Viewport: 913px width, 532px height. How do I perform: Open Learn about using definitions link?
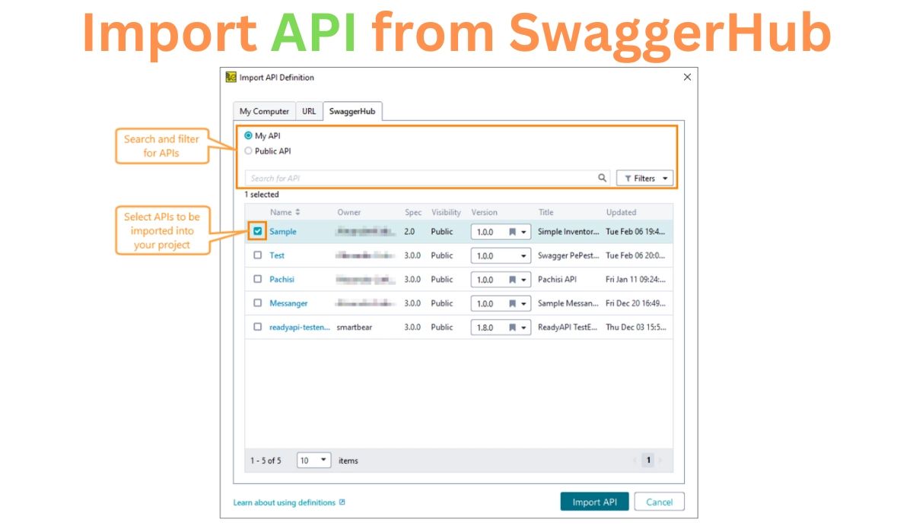point(284,502)
